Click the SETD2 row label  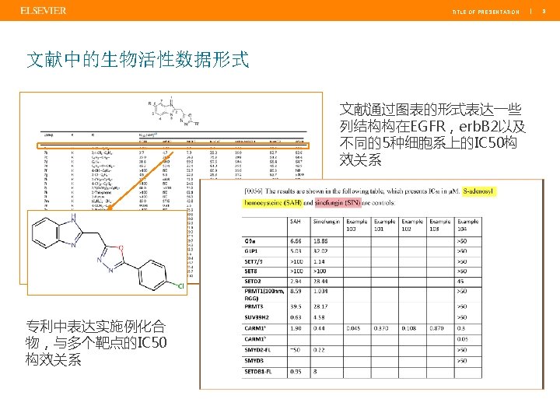pos(253,282)
